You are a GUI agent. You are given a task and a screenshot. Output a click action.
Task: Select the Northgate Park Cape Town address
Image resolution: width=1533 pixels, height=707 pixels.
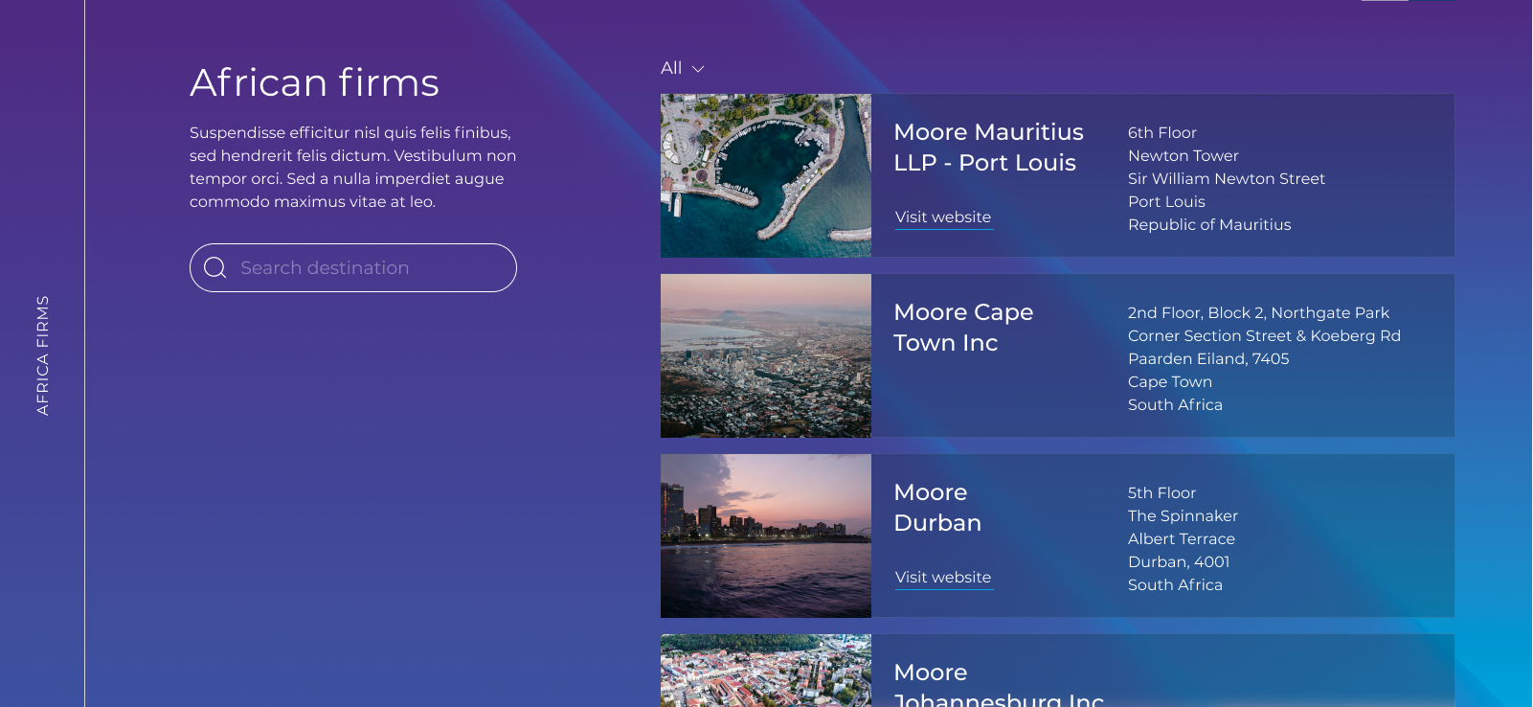click(x=1263, y=358)
